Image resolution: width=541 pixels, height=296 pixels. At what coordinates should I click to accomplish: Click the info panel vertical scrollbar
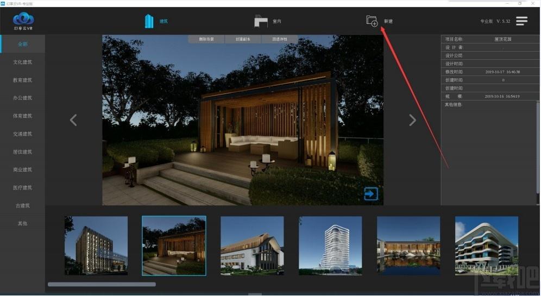[x=538, y=148]
